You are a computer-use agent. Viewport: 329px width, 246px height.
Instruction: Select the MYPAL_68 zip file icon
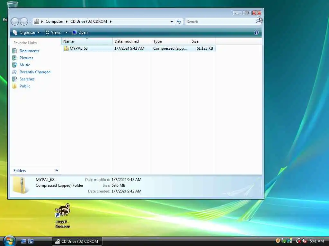pyautogui.click(x=66, y=48)
